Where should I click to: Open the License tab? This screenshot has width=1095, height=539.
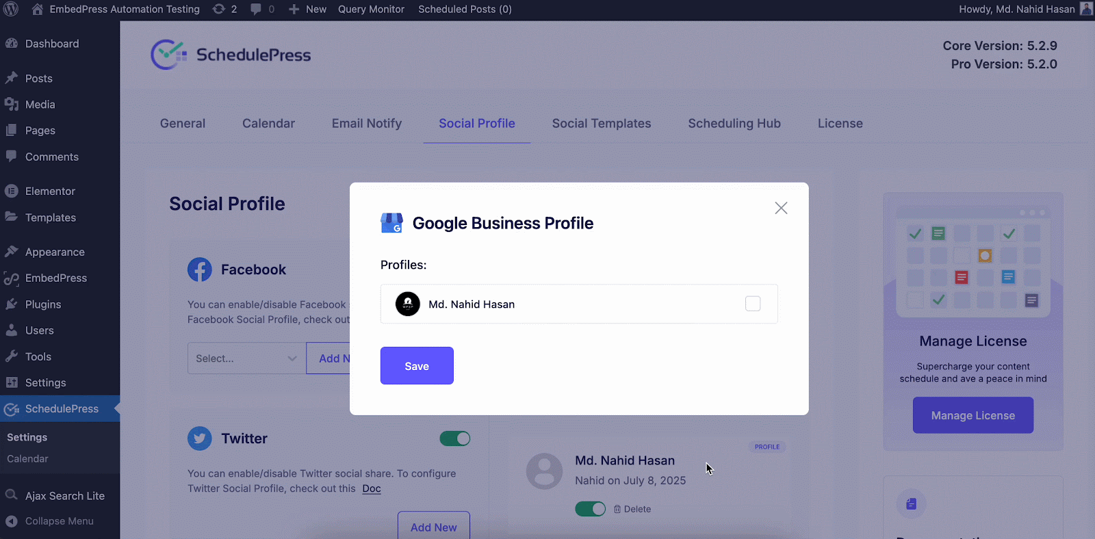[x=840, y=123]
